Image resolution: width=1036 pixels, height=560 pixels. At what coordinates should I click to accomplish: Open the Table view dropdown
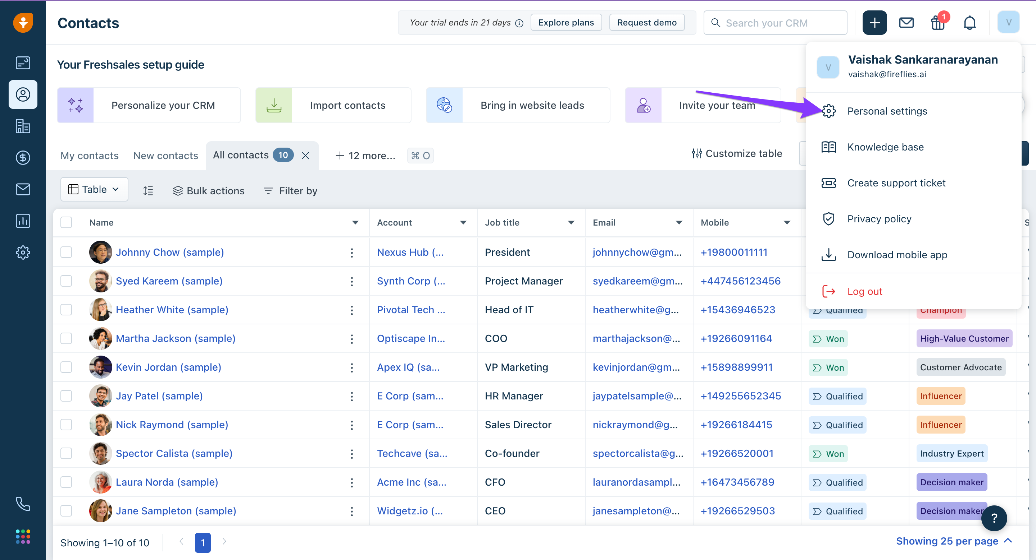[94, 189]
